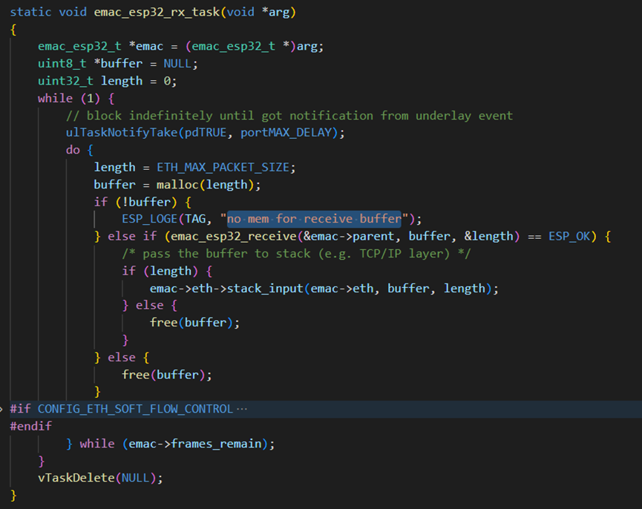642x509 pixels.
Task: Click the folded-code ellipsis after CONFIG_ETH_SOFT_FLOW_CONTROL
Action: tap(242, 409)
